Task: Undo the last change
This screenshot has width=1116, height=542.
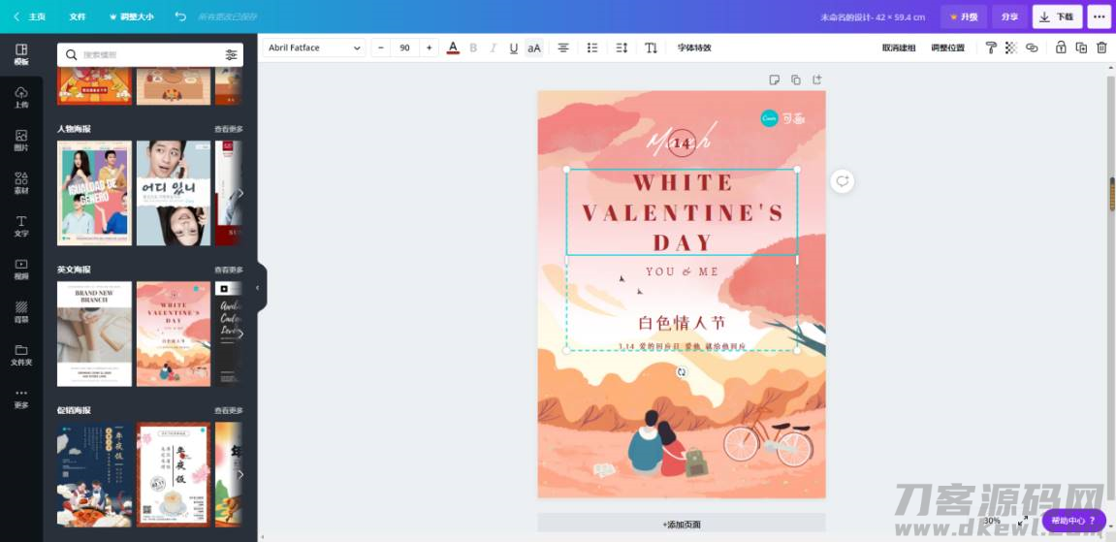Action: (x=180, y=16)
